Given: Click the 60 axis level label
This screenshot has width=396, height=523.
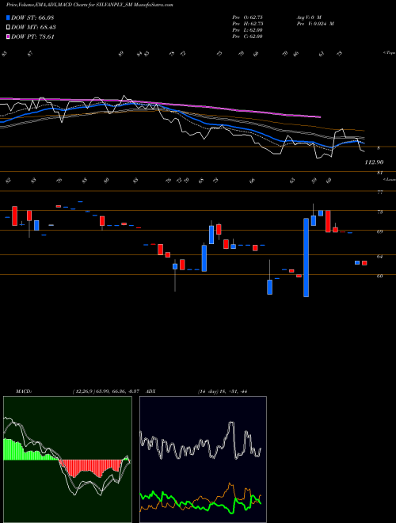Looking at the screenshot, I should [x=379, y=277].
